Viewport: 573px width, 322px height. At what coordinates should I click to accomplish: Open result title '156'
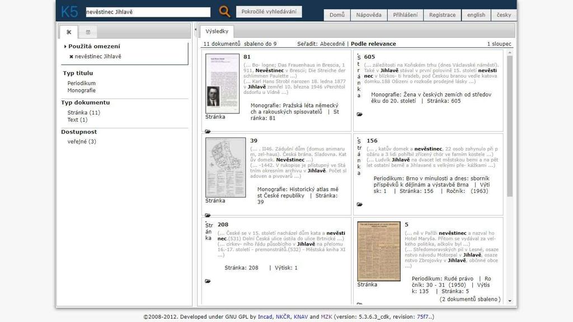click(x=372, y=141)
